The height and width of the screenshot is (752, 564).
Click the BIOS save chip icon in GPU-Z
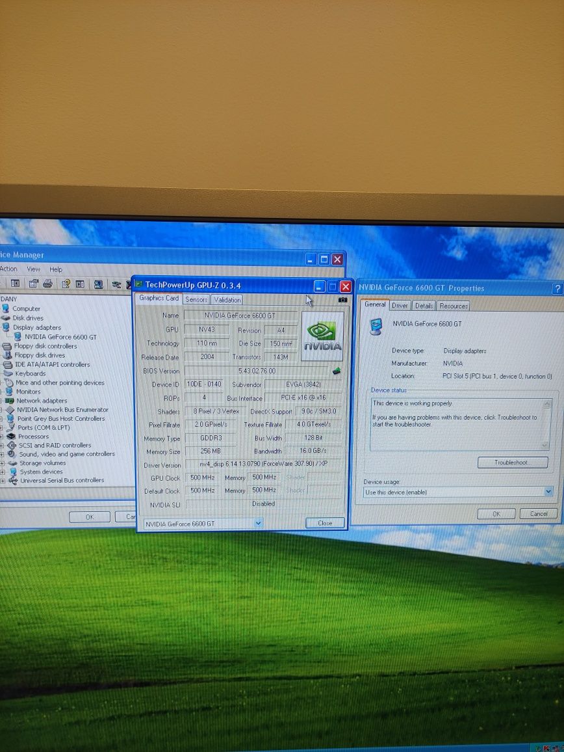click(x=337, y=371)
